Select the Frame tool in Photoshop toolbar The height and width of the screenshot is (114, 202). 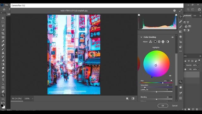[3, 37]
